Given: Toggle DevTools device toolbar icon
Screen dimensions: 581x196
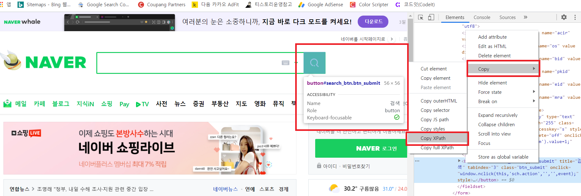Looking at the screenshot, I should pyautogui.click(x=431, y=17).
